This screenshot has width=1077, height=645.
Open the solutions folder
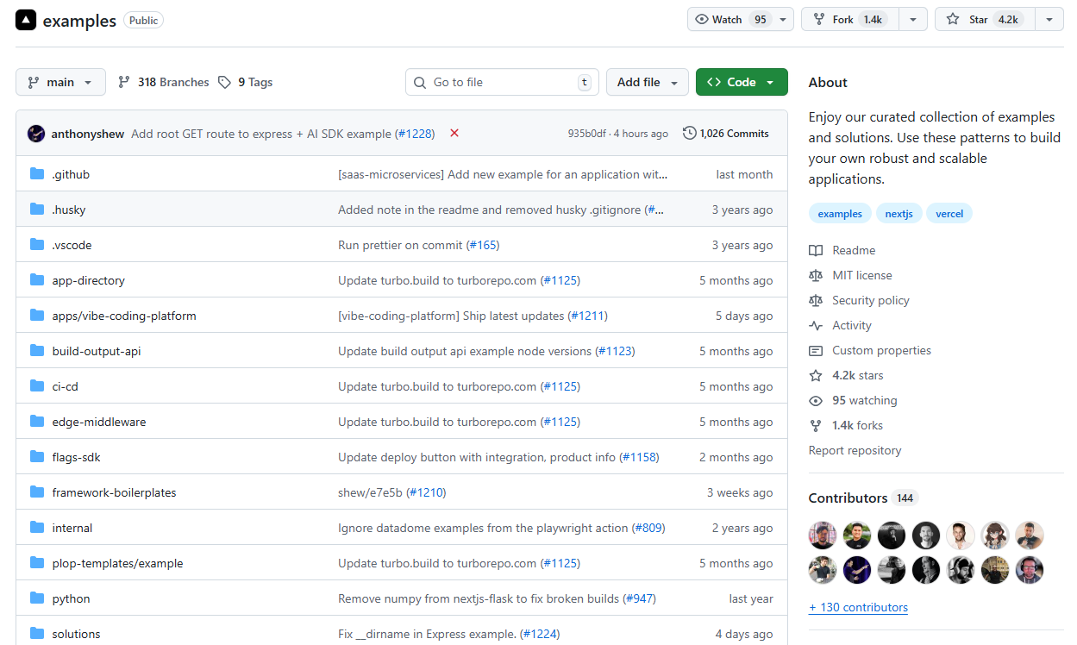[x=76, y=634]
